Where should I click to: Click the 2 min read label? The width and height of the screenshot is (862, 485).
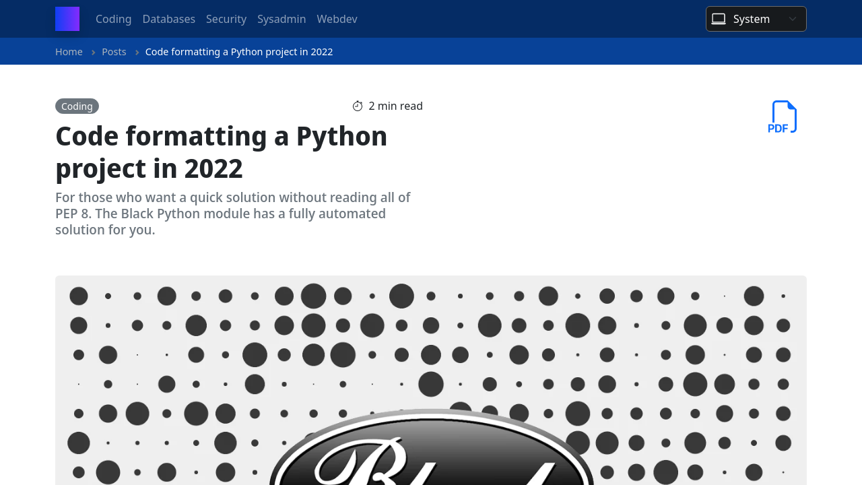[395, 105]
